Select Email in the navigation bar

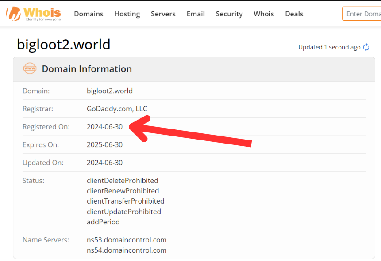click(196, 14)
